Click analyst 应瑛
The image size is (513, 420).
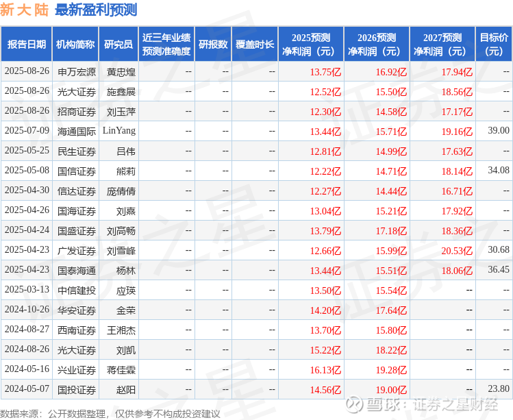126,291
